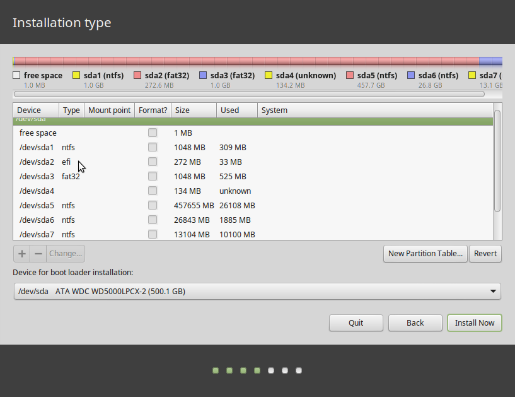
Task: Click the free space legend square
Action: 16,74
